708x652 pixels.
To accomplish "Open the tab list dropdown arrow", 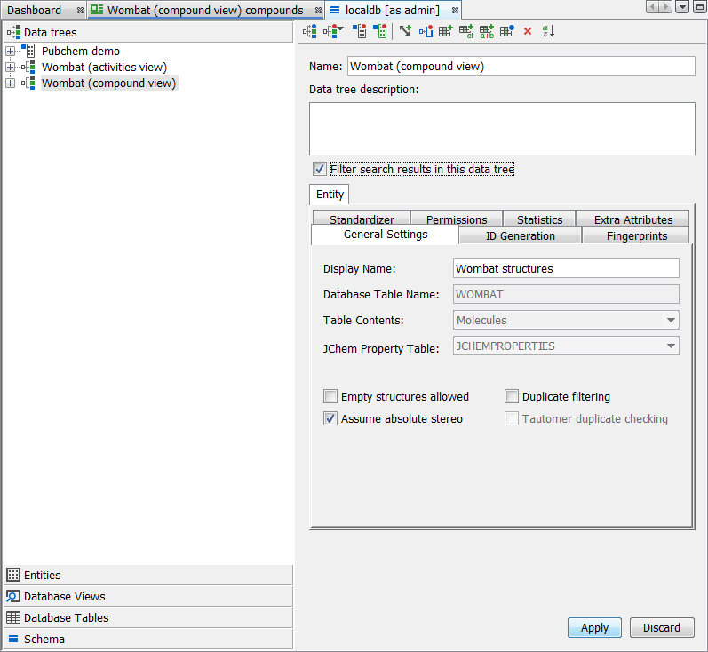I will click(683, 7).
